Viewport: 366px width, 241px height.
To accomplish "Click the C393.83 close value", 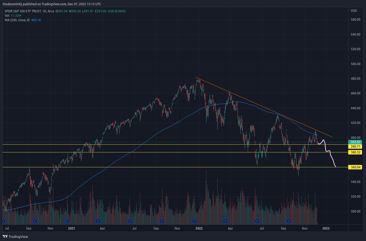I will click(x=100, y=11).
